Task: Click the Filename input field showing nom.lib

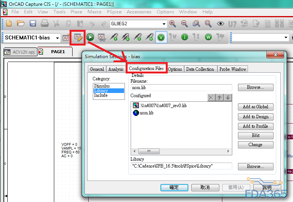Action: pyautogui.click(x=181, y=88)
